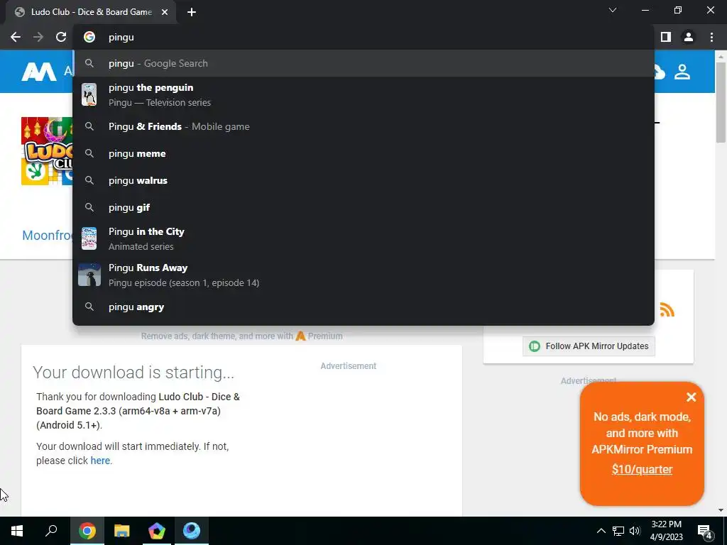The height and width of the screenshot is (545, 727).
Task: Open File Explorer from the taskbar
Action: (x=122, y=531)
